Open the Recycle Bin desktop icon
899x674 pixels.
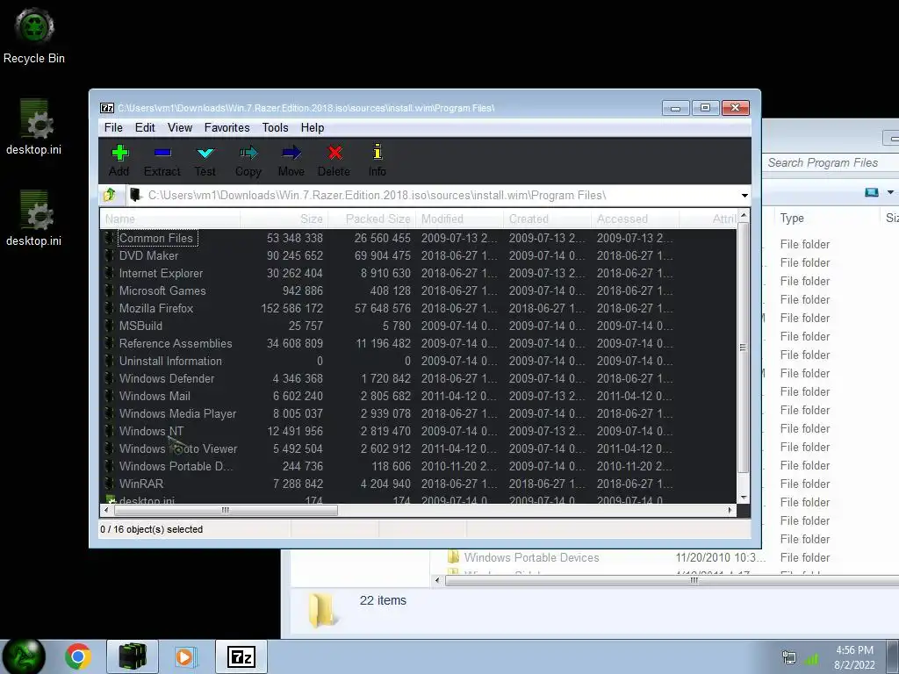(34, 35)
